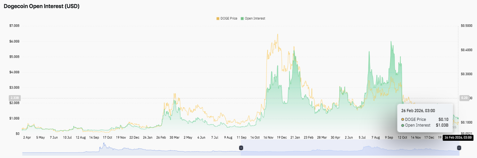
Task: Select the 16 Nov x-axis date label
Action: tap(268, 138)
